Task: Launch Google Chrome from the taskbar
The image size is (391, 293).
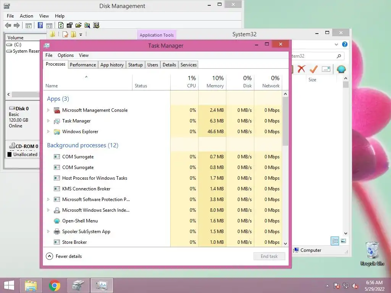Action: [x=54, y=285]
